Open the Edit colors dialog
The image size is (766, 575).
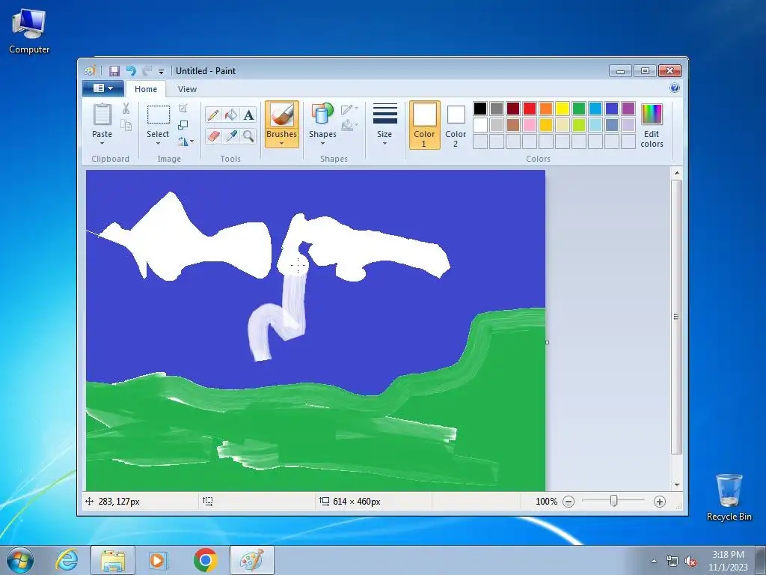coord(652,125)
